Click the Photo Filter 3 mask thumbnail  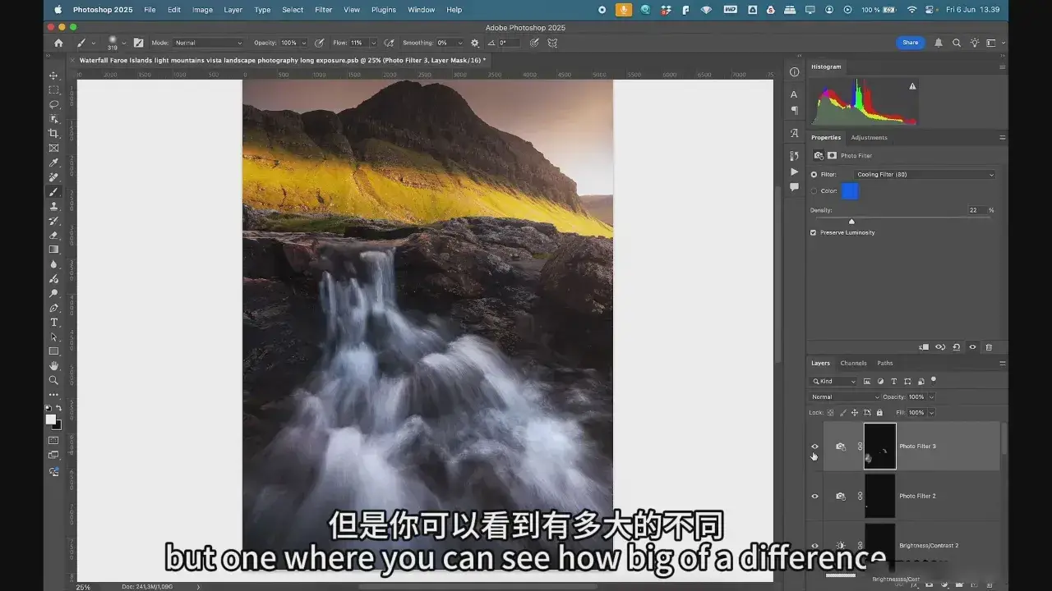pyautogui.click(x=880, y=447)
